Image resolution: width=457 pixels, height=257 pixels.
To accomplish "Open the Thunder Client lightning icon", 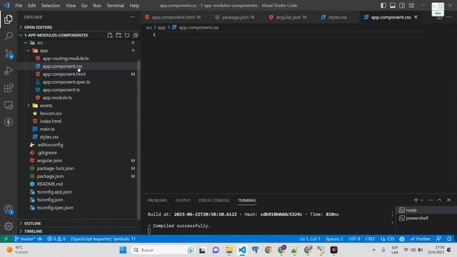I will (x=9, y=122).
